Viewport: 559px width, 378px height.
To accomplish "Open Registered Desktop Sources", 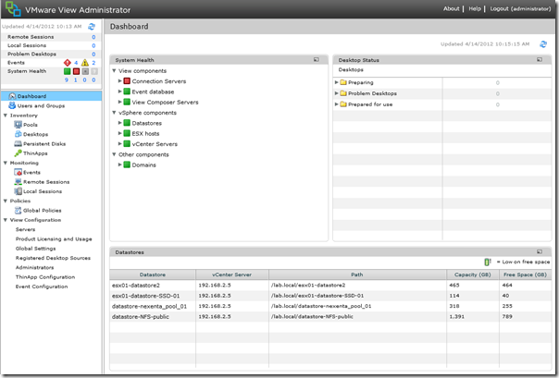I will [53, 258].
